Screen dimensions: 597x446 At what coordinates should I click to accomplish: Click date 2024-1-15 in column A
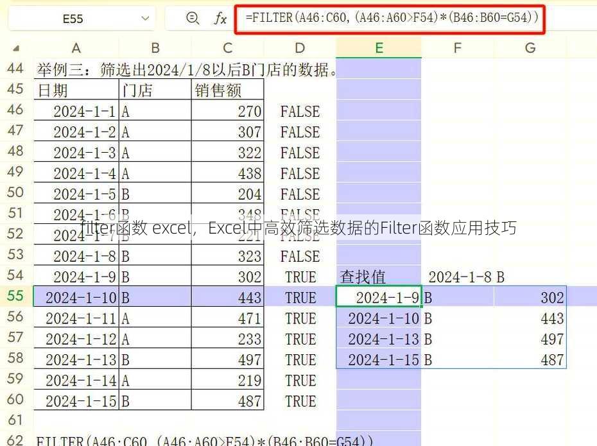[x=76, y=400]
